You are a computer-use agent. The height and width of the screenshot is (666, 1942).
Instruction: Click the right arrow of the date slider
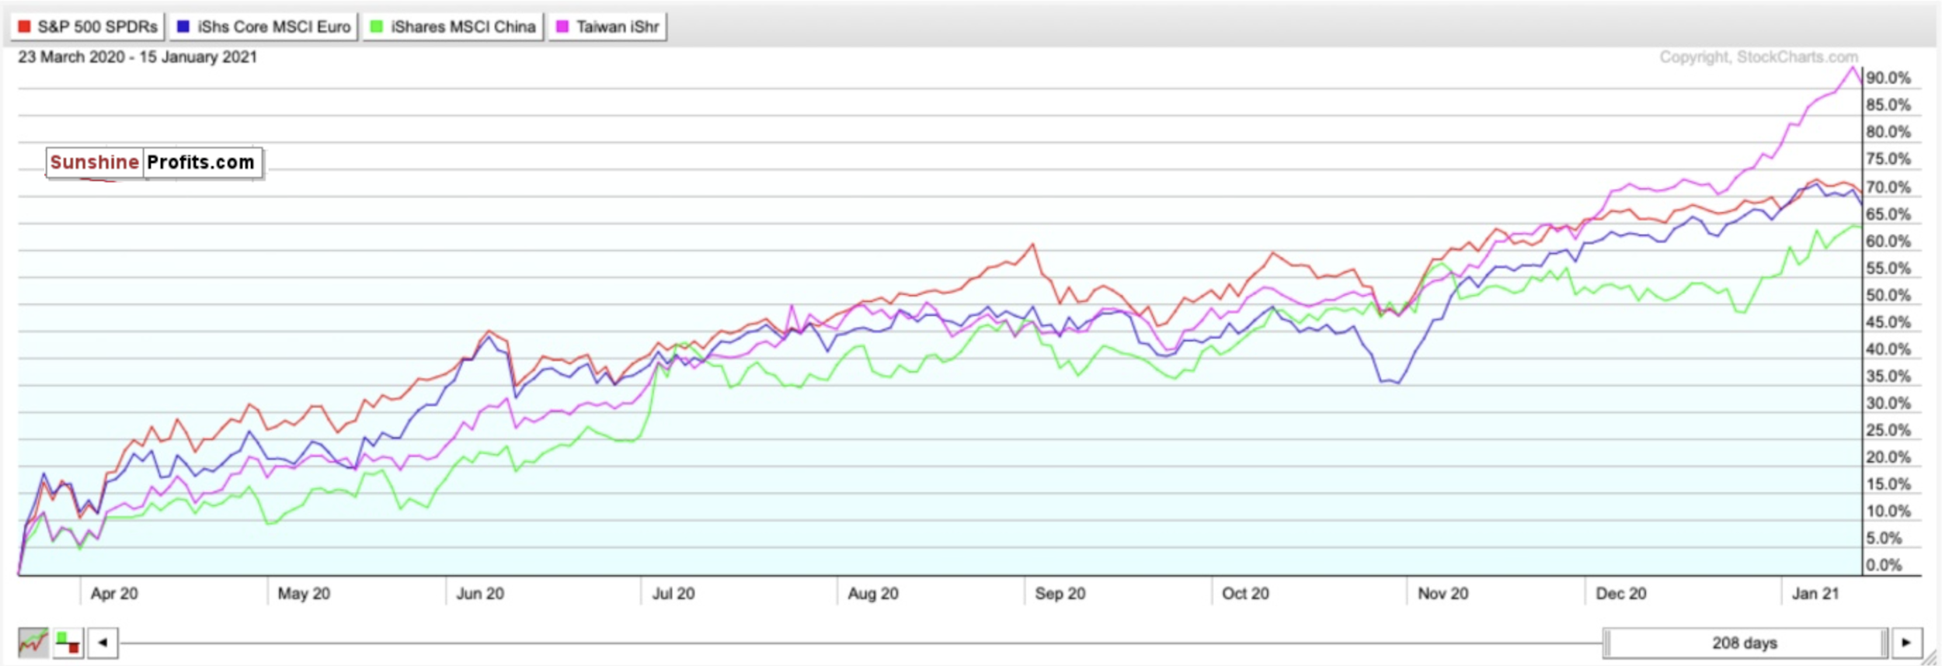coord(1907,643)
